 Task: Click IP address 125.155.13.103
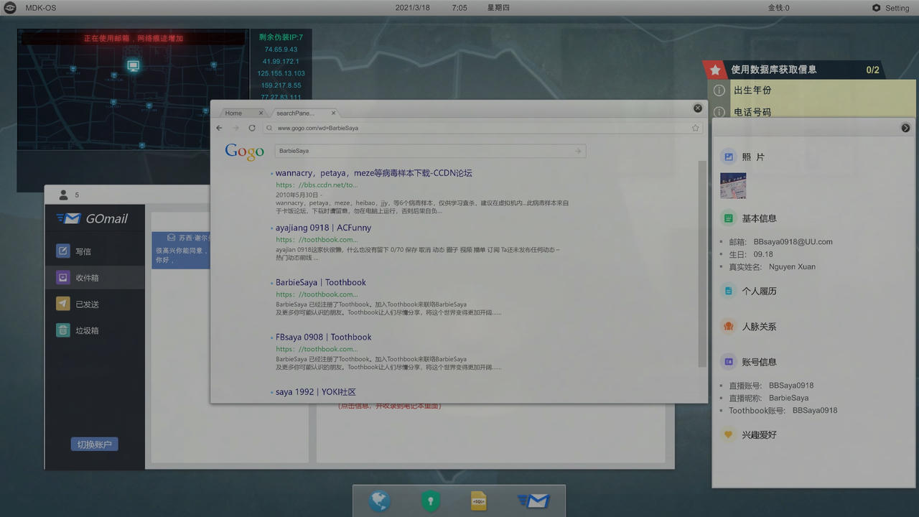point(281,73)
